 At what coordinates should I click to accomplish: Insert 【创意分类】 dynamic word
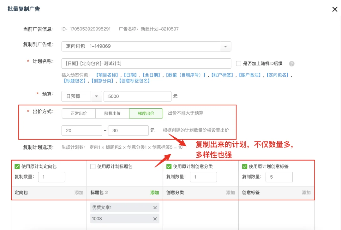102,81
